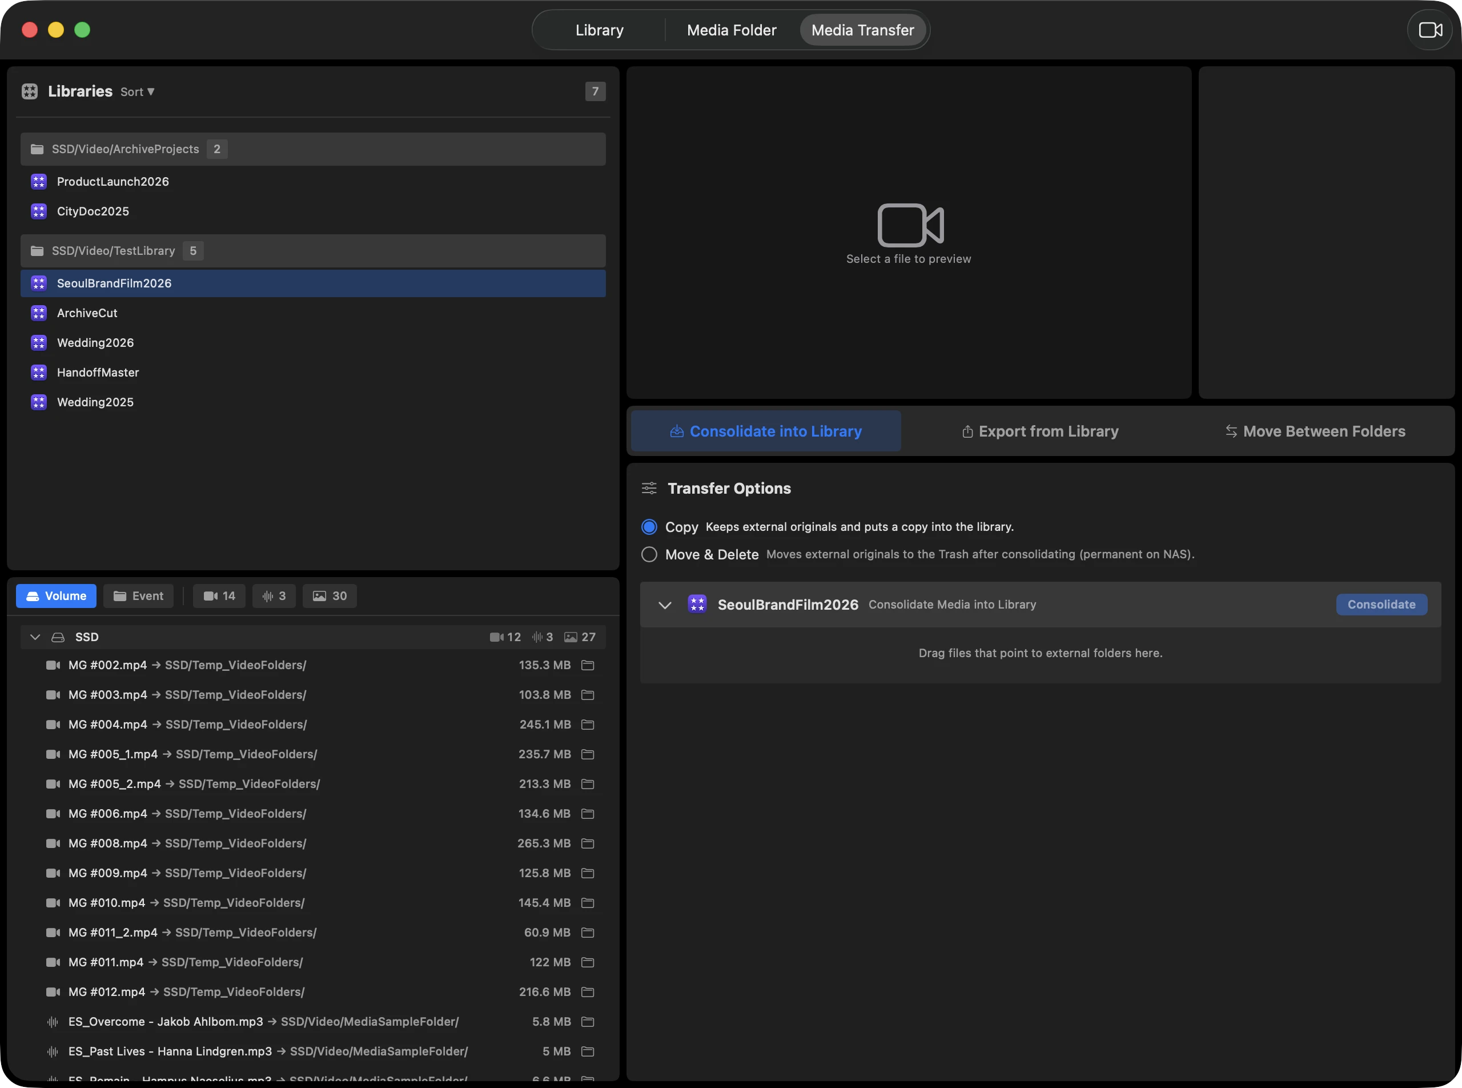Collapse the SeoulBrandFilm2026 consolidate section

coord(665,605)
